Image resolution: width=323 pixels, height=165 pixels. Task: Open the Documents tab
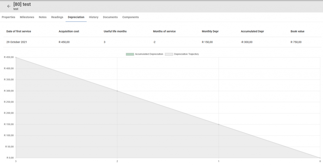(110, 17)
